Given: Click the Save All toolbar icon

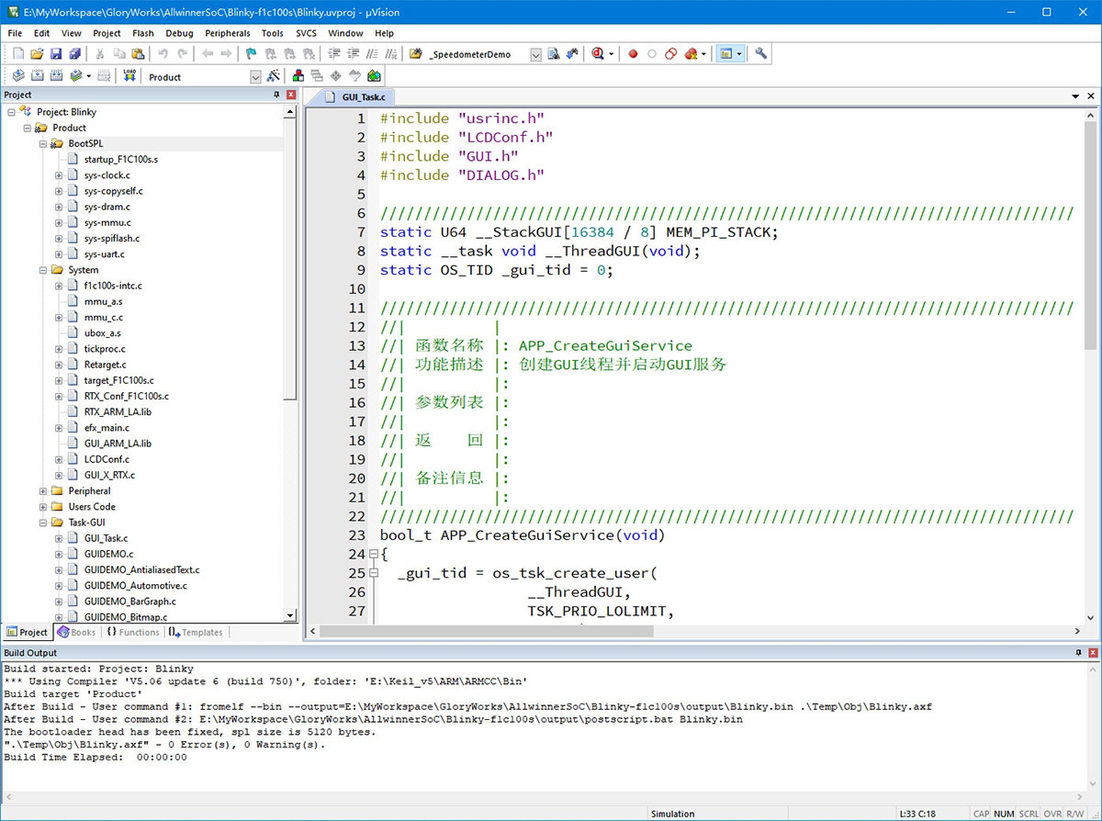Looking at the screenshot, I should (x=75, y=54).
